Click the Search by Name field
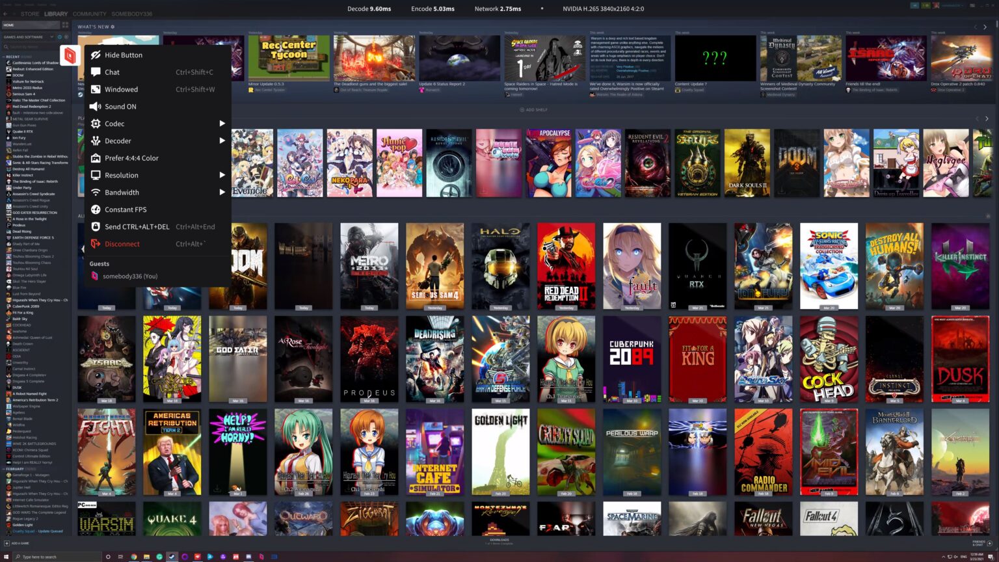The width and height of the screenshot is (999, 562). click(x=36, y=46)
